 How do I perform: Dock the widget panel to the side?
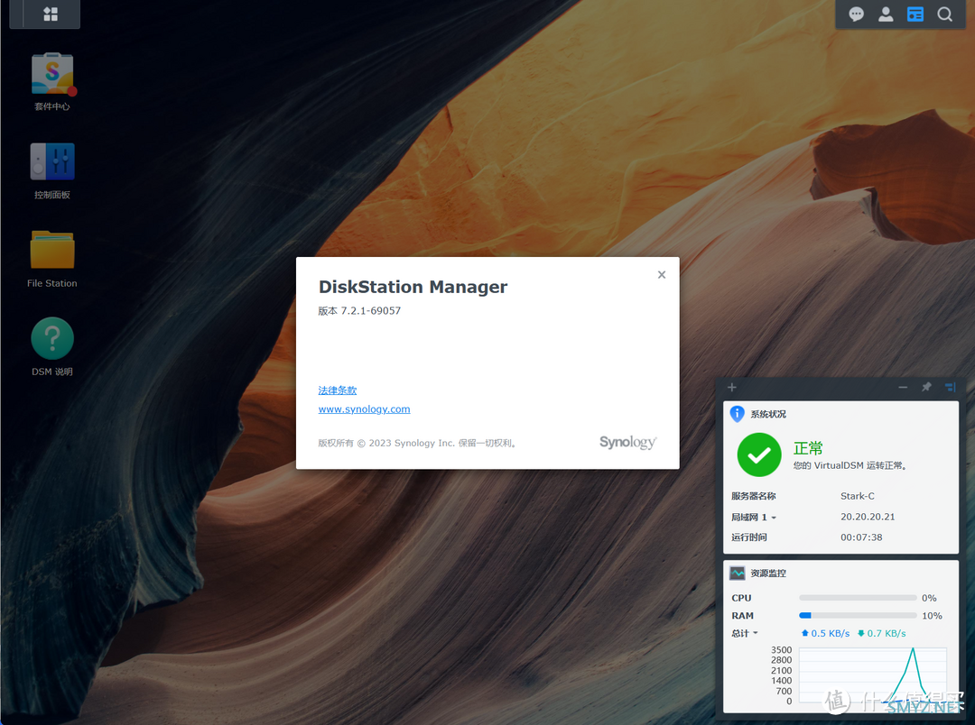(x=950, y=387)
